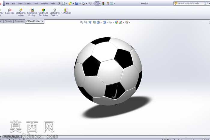Switch to the Evaluate tab
The height and width of the screenshot is (140, 210).
(x=19, y=21)
